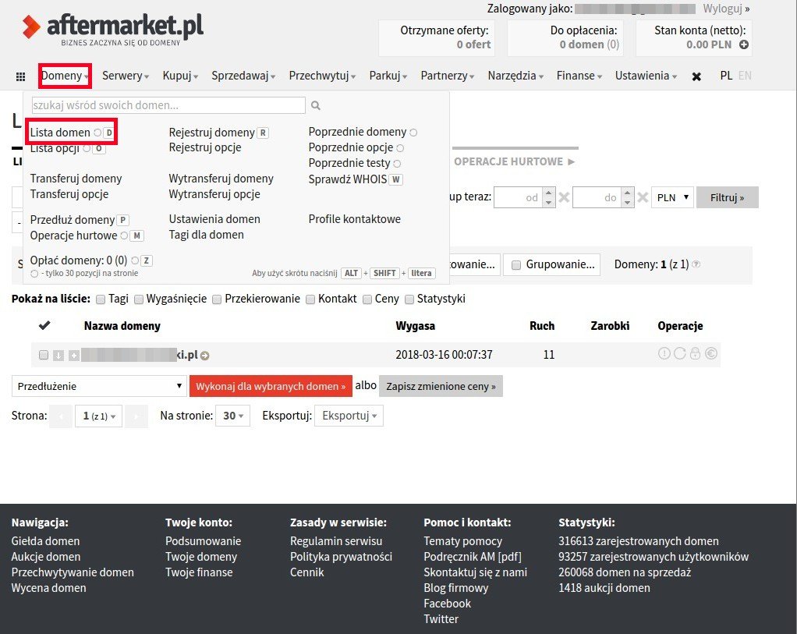Select Sprawdź WHOIS menu entry
Image resolution: width=797 pixels, height=634 pixels.
click(x=348, y=179)
